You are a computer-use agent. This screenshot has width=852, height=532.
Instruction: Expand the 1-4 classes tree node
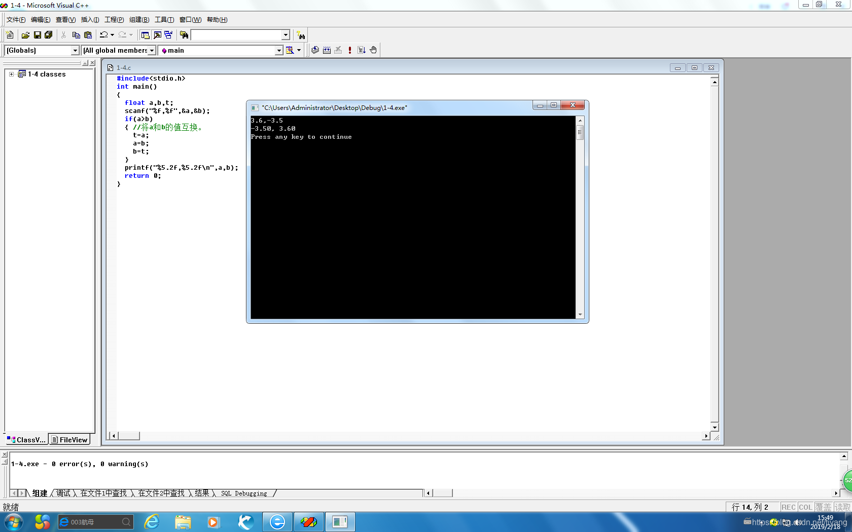11,74
